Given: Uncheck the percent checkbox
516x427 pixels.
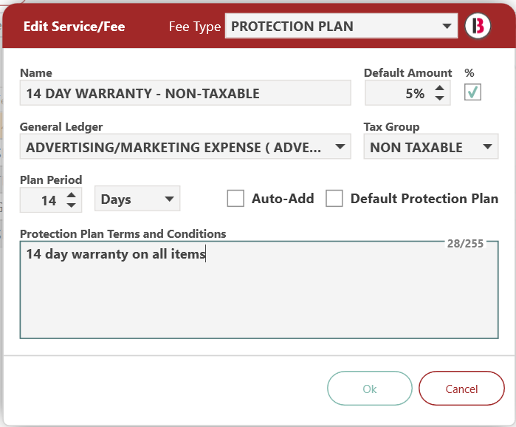Looking at the screenshot, I should click(472, 92).
